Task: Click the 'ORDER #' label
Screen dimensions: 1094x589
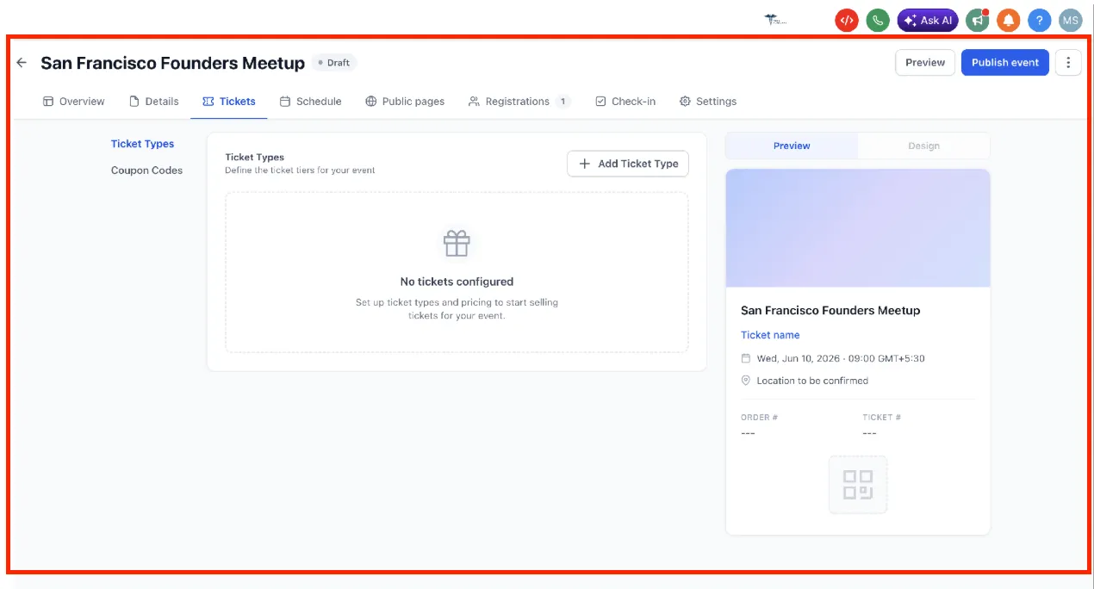Action: pos(759,418)
